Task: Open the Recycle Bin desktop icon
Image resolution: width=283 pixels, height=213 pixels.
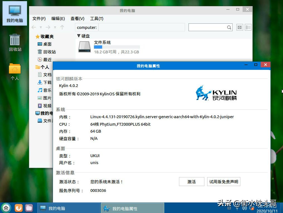Action: [15, 43]
